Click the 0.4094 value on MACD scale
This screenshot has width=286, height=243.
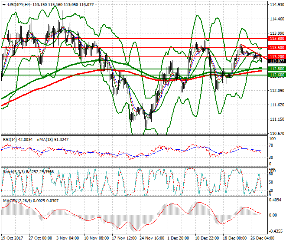click(276, 200)
